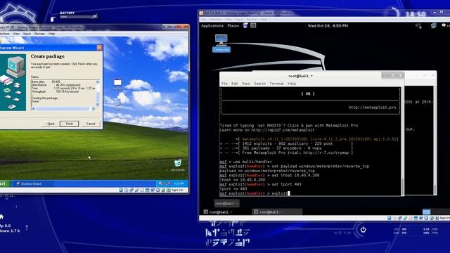Open the View menu of the XP VirtualBox window
Screen dimensions: 450x253
click(x=16, y=34)
